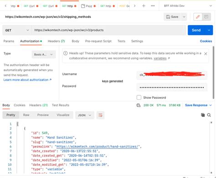
Task: Open the POST request tab
Action: pos(124,6)
